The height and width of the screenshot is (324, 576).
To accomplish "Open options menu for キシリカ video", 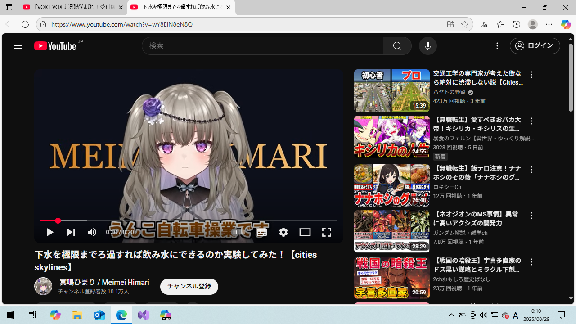I will pos(531,121).
